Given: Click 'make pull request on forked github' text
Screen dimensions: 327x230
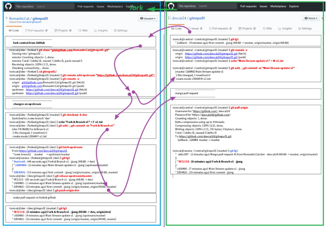Looking at the screenshot, I should click(x=34, y=197).
